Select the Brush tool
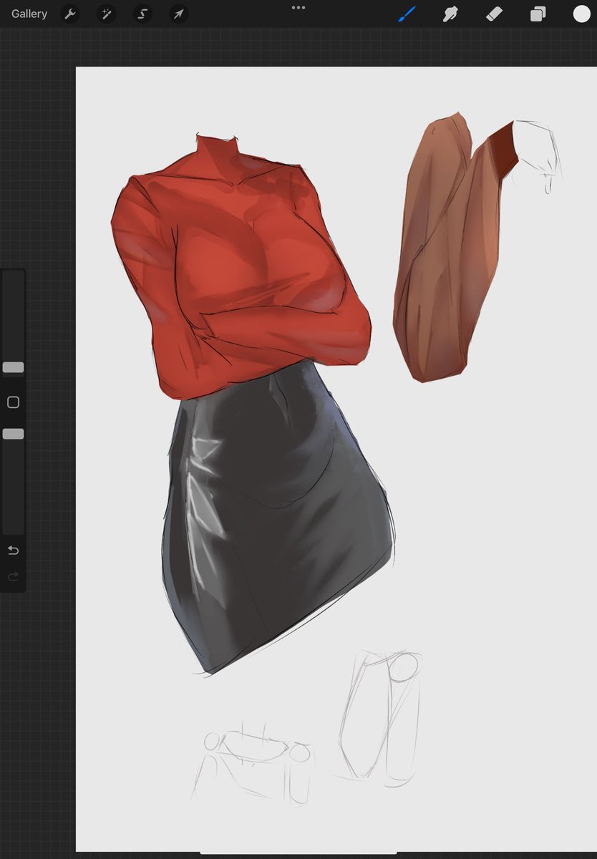The width and height of the screenshot is (597, 859). tap(407, 14)
